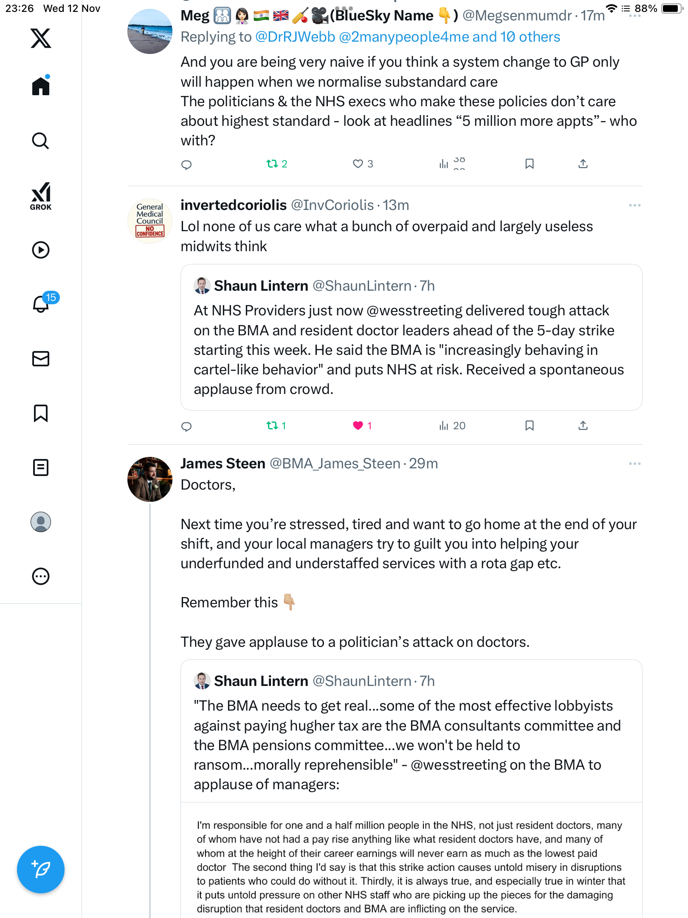Image resolution: width=688 pixels, height=918 pixels.
Task: Go to Home timeline
Action: pyautogui.click(x=41, y=86)
